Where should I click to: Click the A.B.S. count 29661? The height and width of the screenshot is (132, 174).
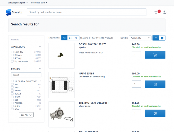(38, 106)
